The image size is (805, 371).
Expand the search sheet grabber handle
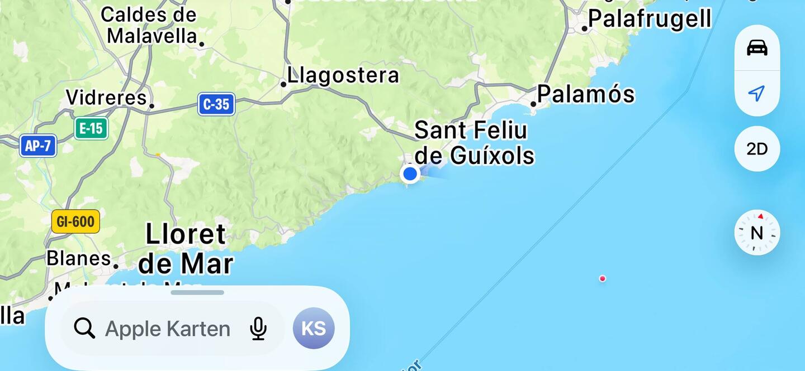coord(197,292)
